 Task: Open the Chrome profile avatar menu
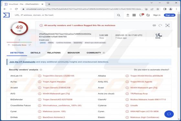pos(171,9)
